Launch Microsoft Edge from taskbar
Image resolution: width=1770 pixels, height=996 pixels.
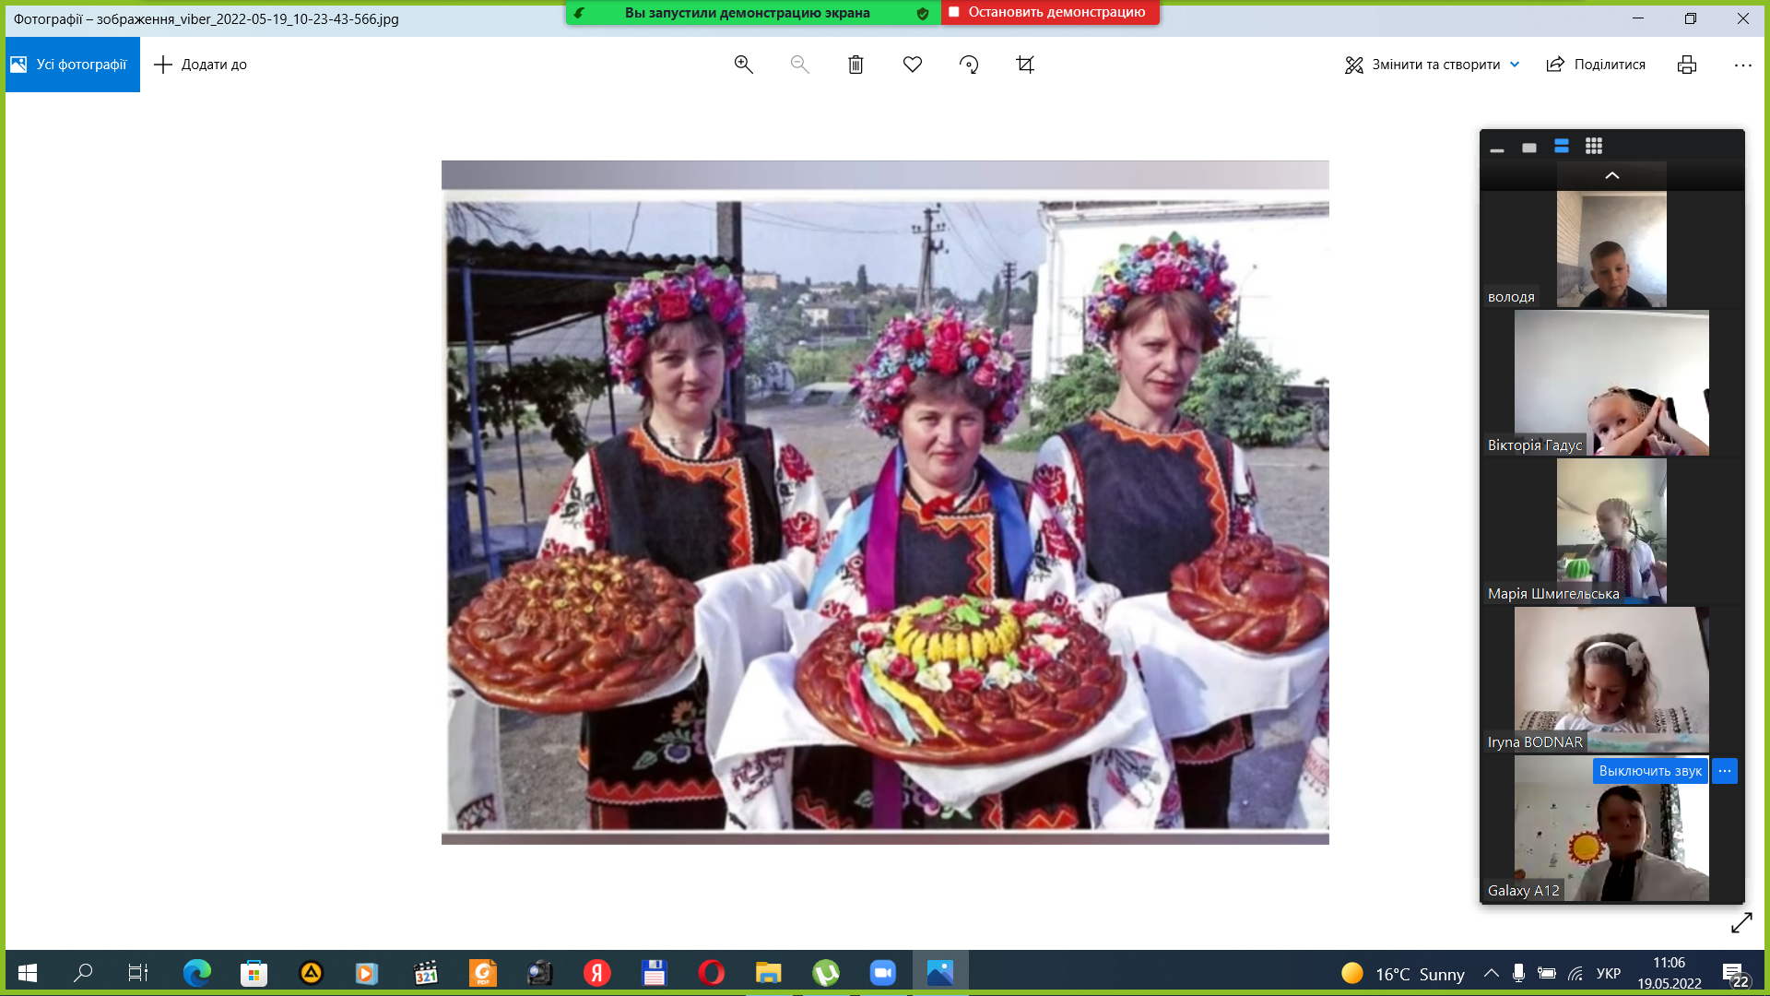tap(196, 973)
